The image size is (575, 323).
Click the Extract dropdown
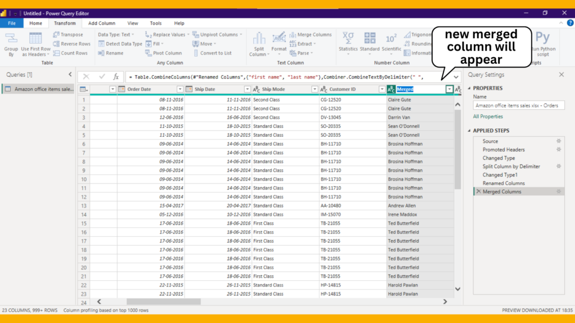[x=303, y=44]
